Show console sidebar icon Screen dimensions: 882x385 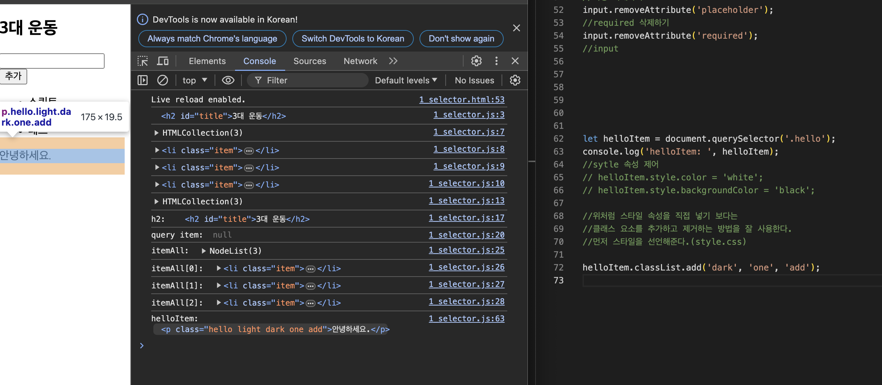click(143, 80)
